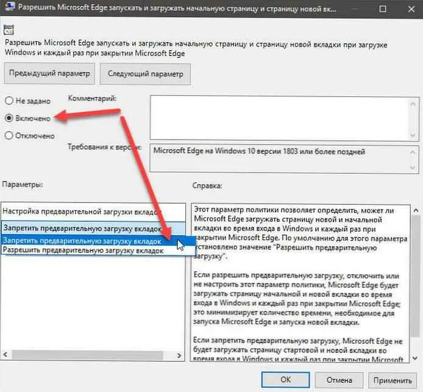Image resolution: width=423 pixels, height=392 pixels.
Task: Open the tab preloading combo box
Action: (94, 229)
